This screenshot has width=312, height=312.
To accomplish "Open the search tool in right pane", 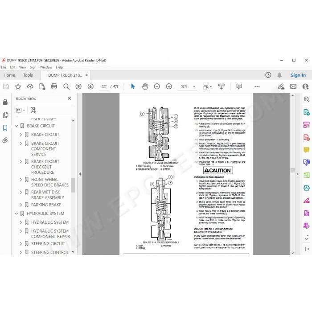I will coord(307,99).
